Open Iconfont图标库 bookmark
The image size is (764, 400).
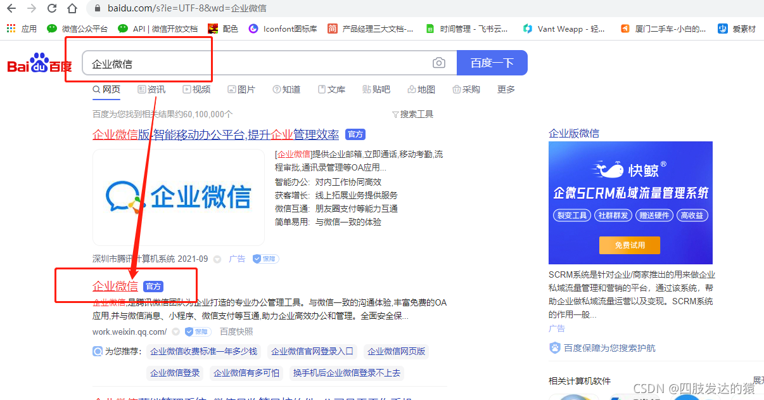click(283, 29)
